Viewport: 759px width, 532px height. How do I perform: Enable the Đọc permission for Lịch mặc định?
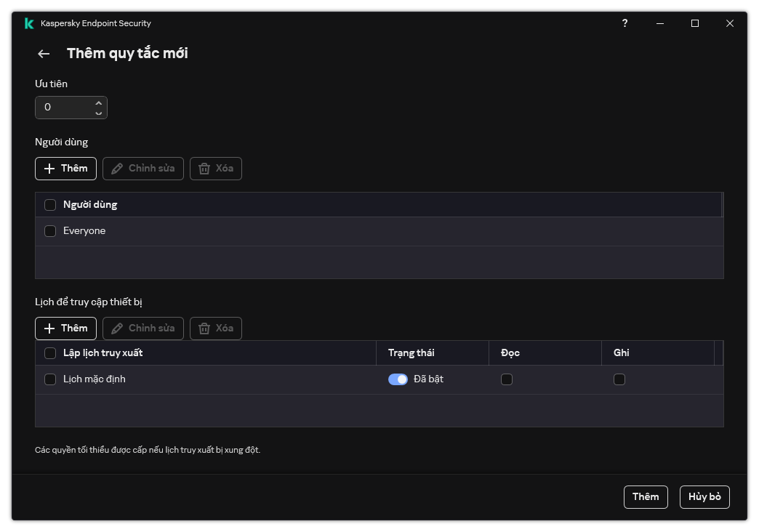tap(507, 379)
